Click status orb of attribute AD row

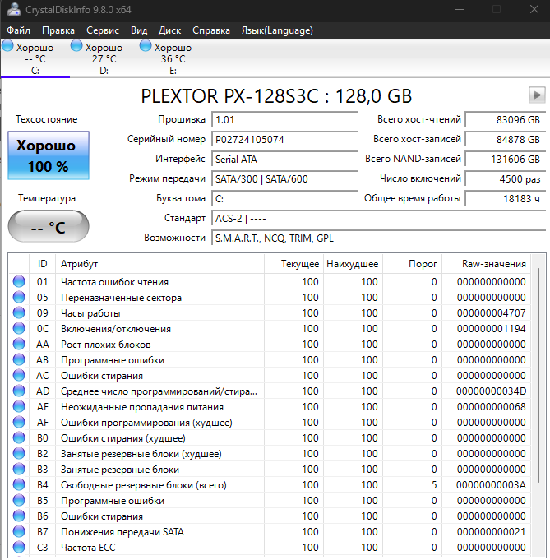(x=19, y=391)
